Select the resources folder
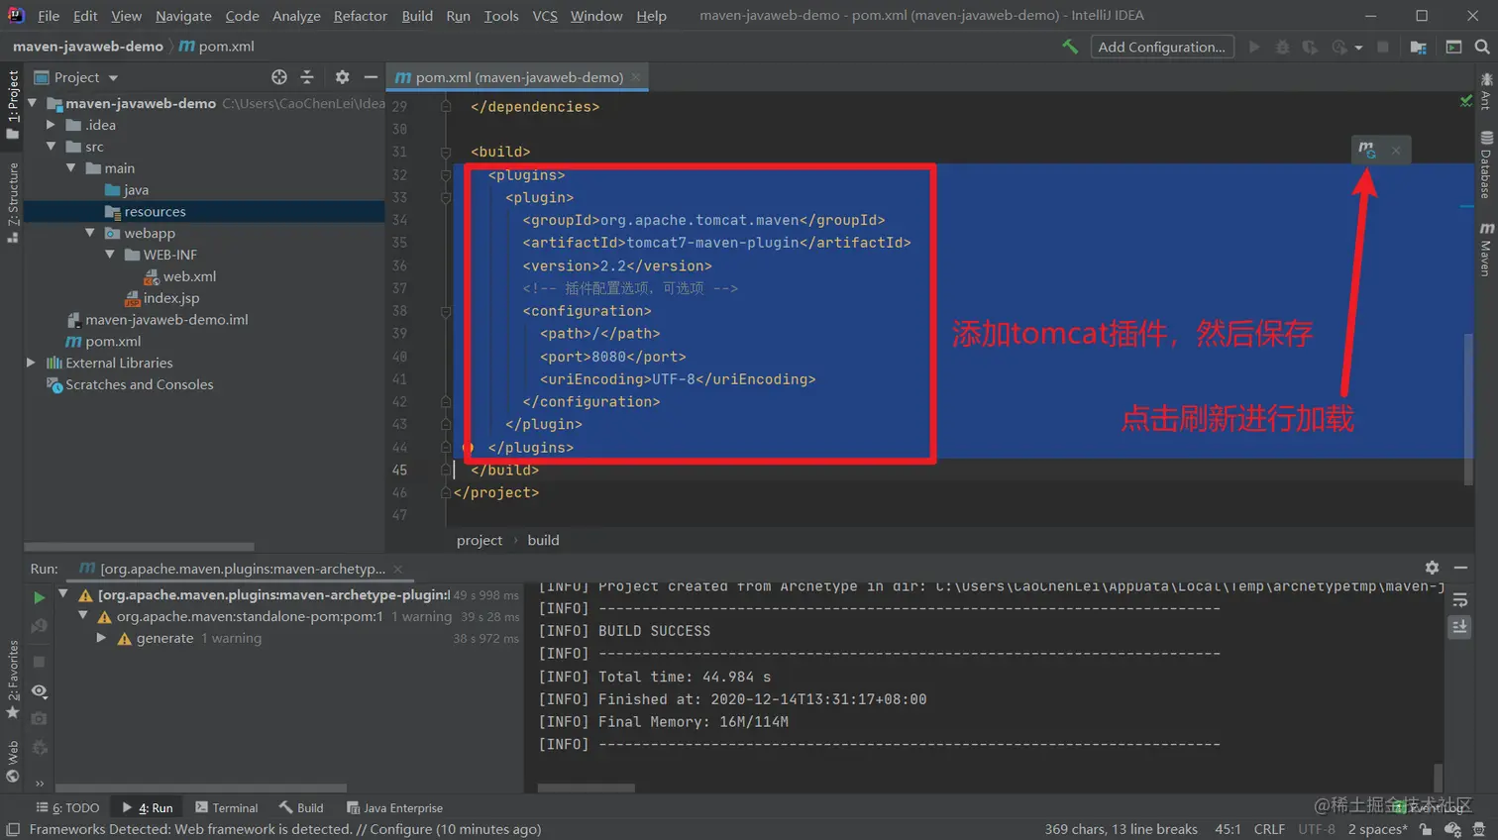1498x840 pixels. point(145,212)
